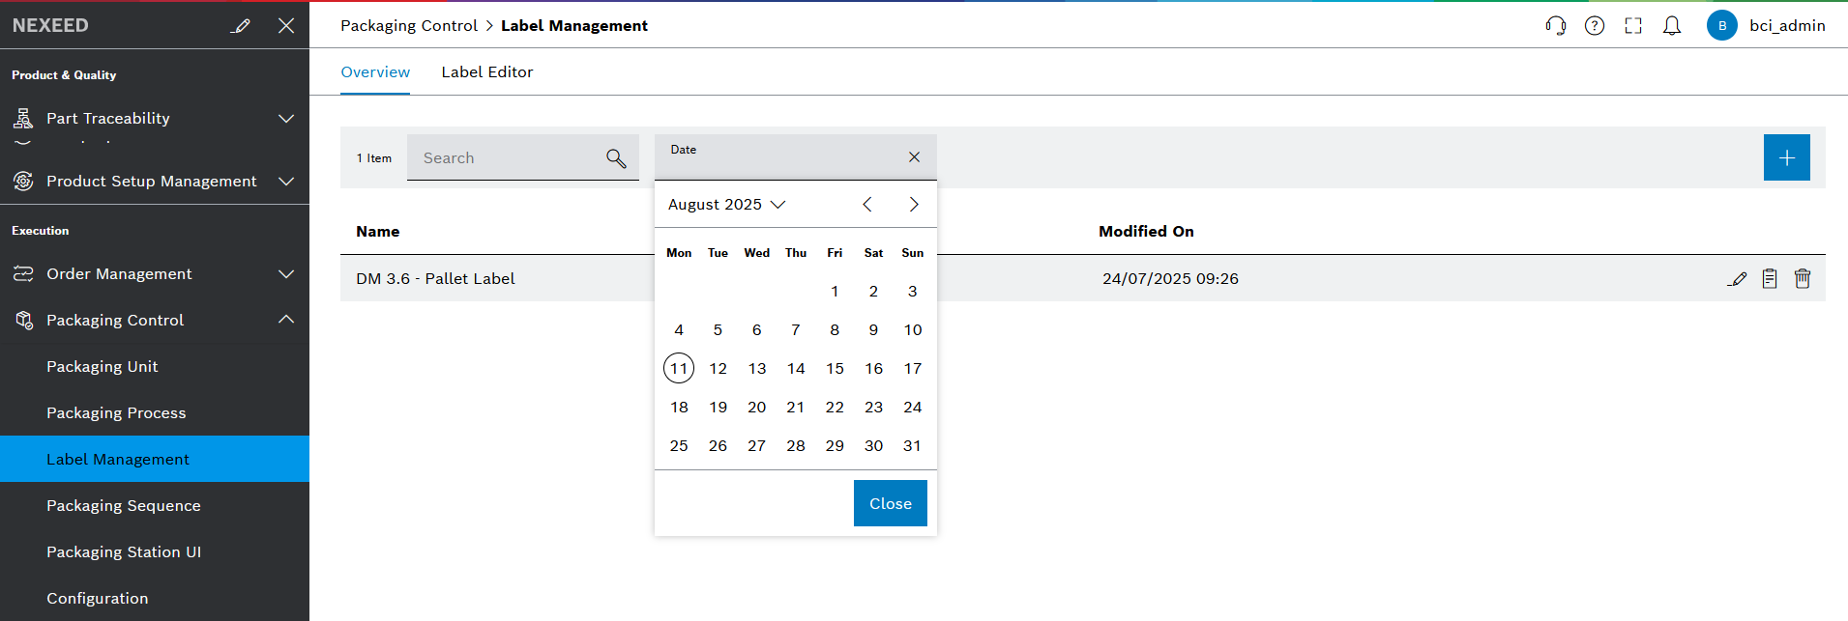Click the search magnifier icon
This screenshot has width=1848, height=621.
(x=616, y=157)
